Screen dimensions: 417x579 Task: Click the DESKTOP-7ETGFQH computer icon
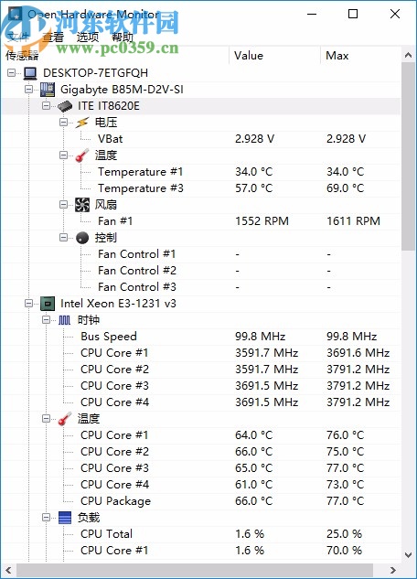point(30,73)
